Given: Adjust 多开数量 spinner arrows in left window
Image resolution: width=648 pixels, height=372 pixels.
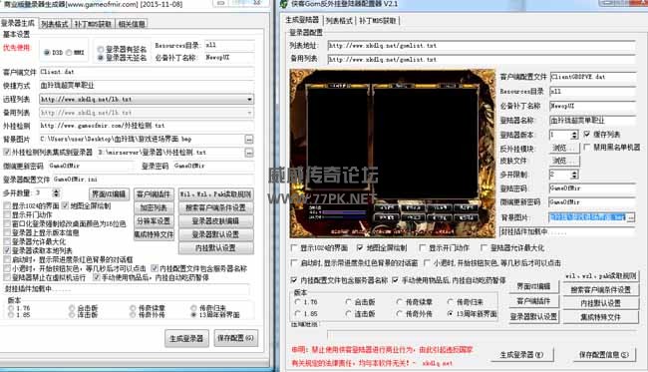Looking at the screenshot, I should coord(56,192).
